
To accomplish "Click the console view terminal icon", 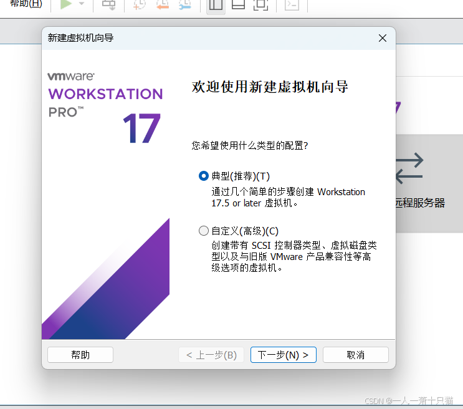I will (292, 4).
